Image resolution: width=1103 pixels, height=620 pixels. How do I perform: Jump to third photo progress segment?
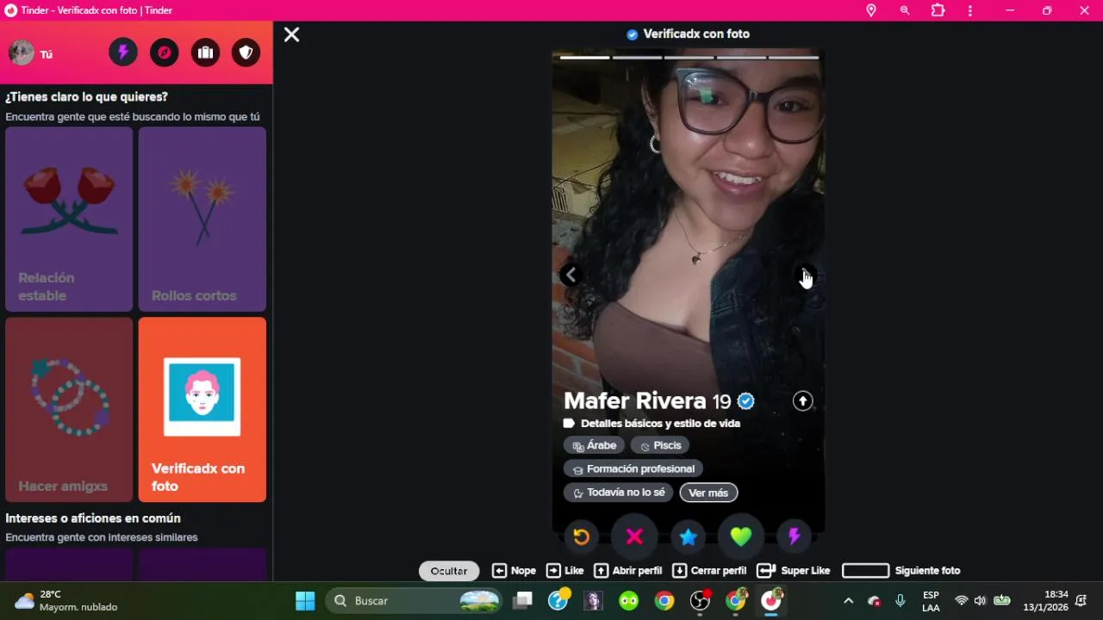(689, 58)
